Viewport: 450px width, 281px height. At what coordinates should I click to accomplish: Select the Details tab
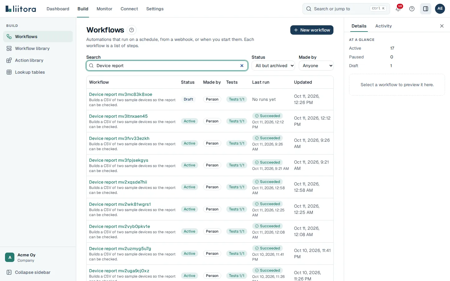359,26
